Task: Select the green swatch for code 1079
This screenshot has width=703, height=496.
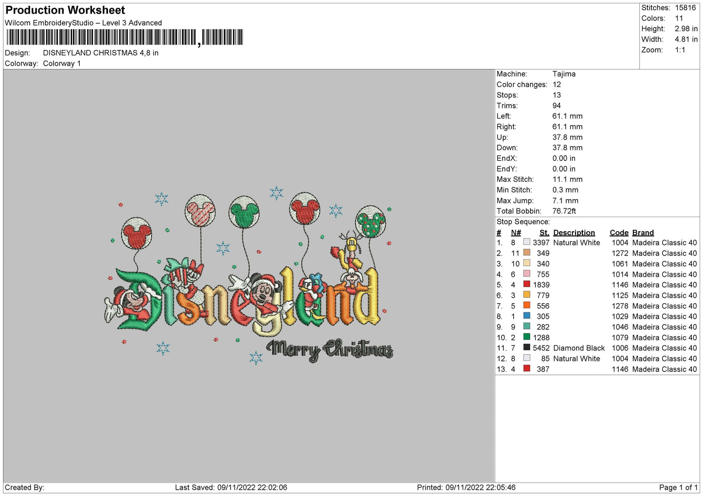Action: pyautogui.click(x=526, y=337)
